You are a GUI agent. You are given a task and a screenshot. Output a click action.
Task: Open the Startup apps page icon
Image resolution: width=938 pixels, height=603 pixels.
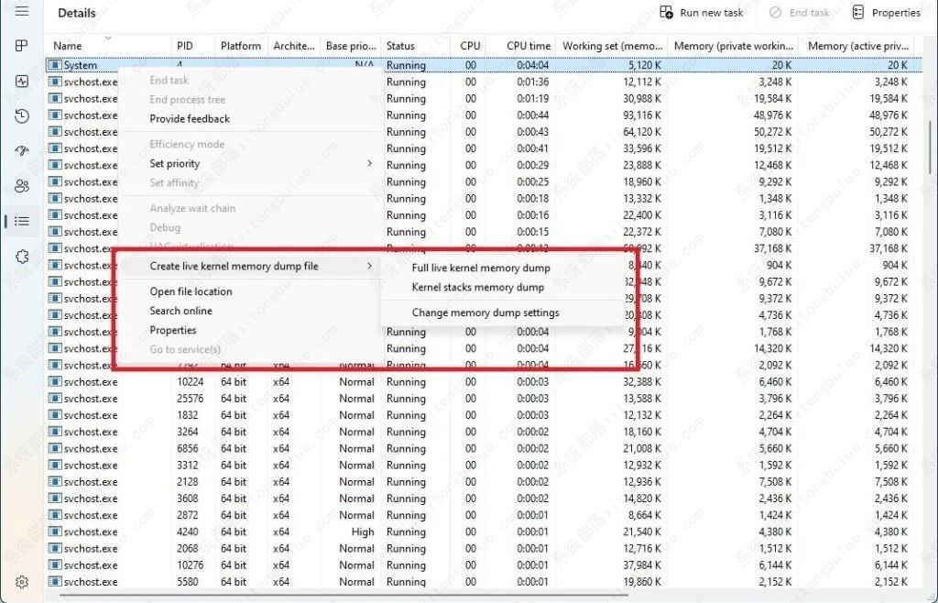(x=22, y=150)
